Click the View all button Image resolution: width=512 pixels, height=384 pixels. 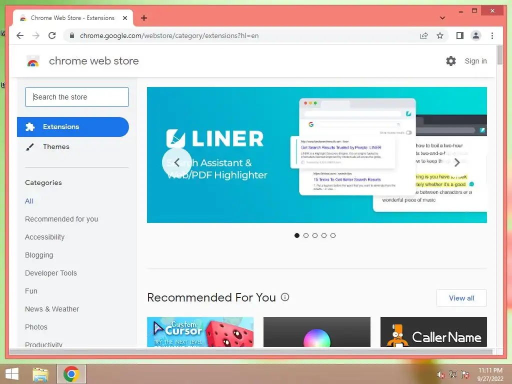(461, 298)
